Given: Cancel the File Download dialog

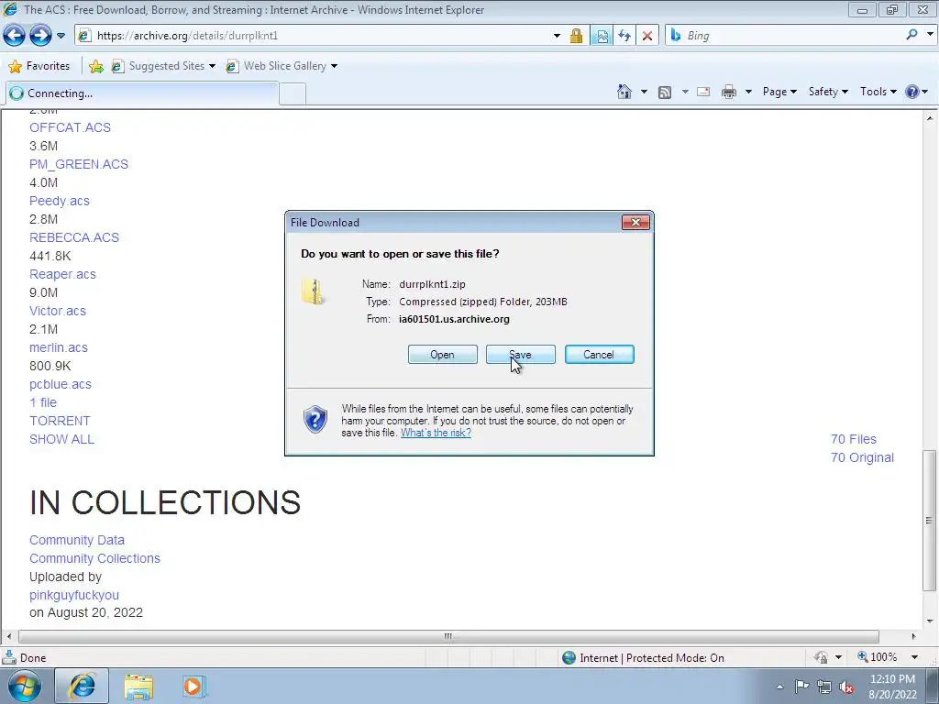Looking at the screenshot, I should pos(600,355).
